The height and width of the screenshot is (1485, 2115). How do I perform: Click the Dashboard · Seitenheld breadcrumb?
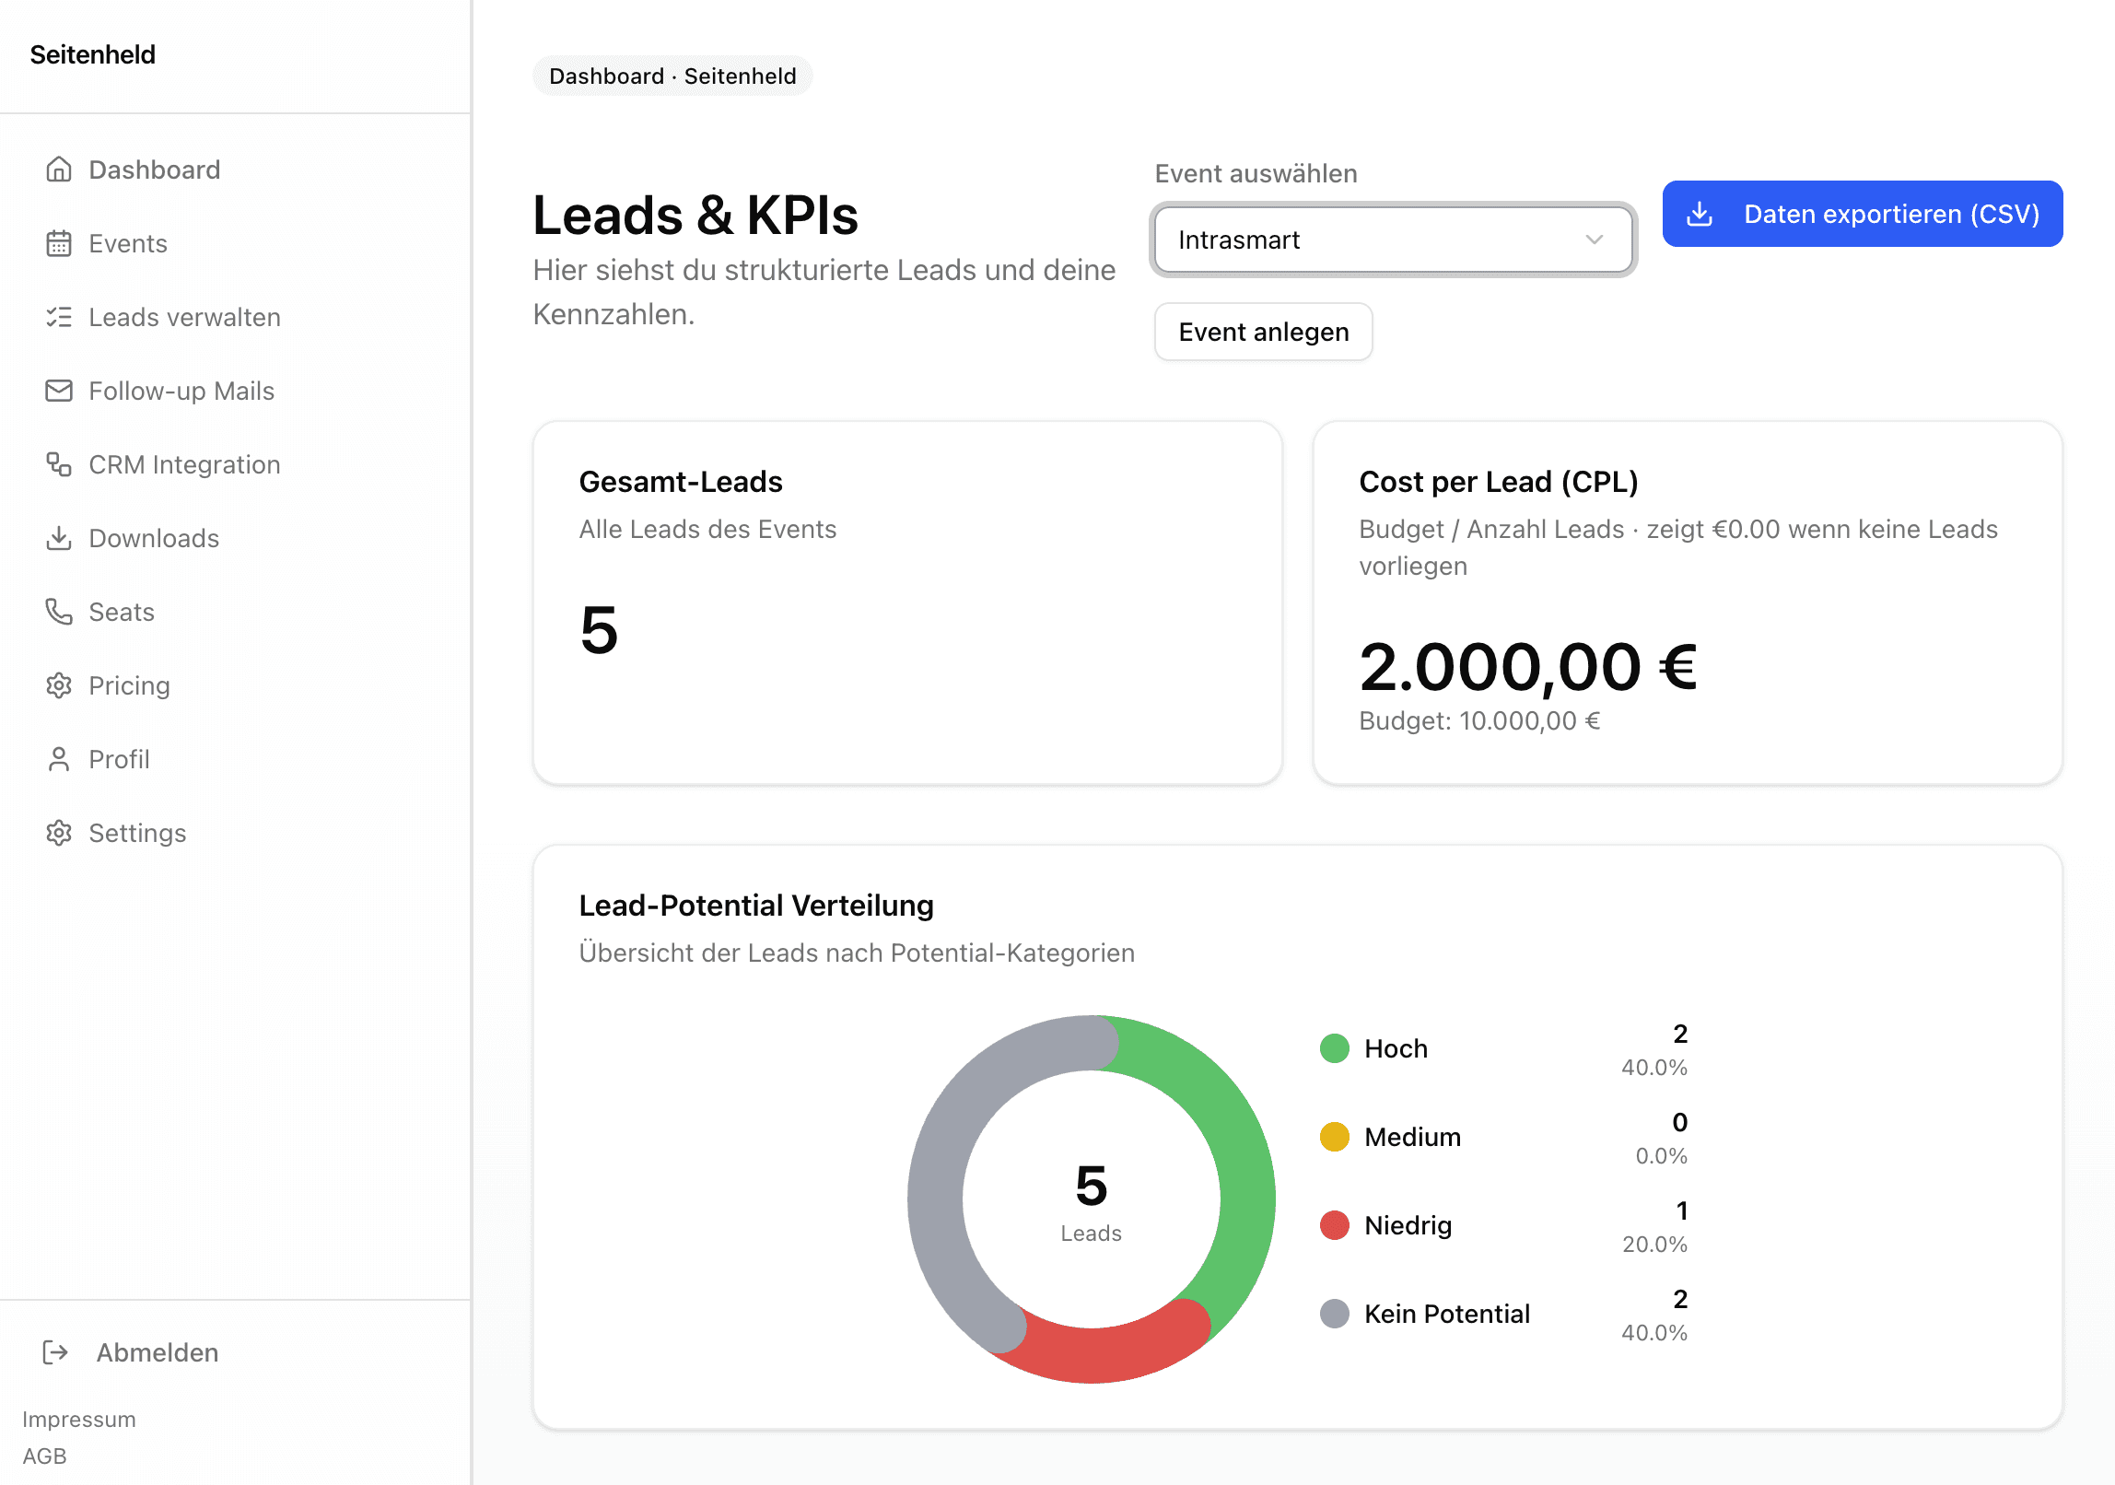pyautogui.click(x=672, y=76)
